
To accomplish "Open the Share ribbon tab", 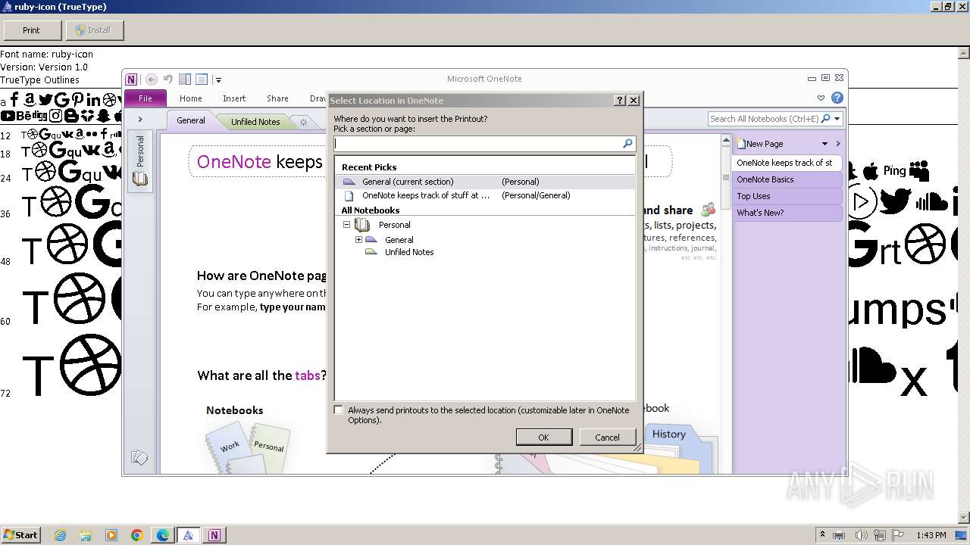I will click(277, 98).
